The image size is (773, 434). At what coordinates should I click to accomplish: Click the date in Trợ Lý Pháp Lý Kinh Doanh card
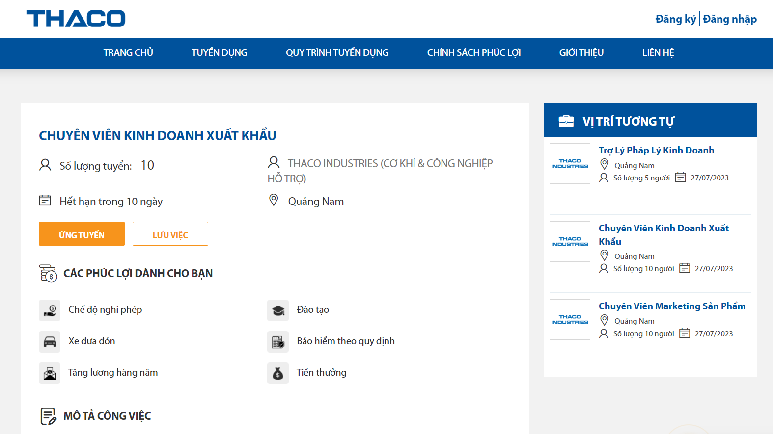tap(710, 178)
